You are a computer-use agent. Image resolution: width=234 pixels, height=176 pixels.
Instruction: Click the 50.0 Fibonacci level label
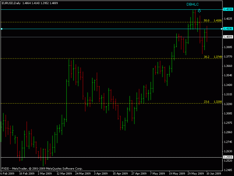(207, 20)
